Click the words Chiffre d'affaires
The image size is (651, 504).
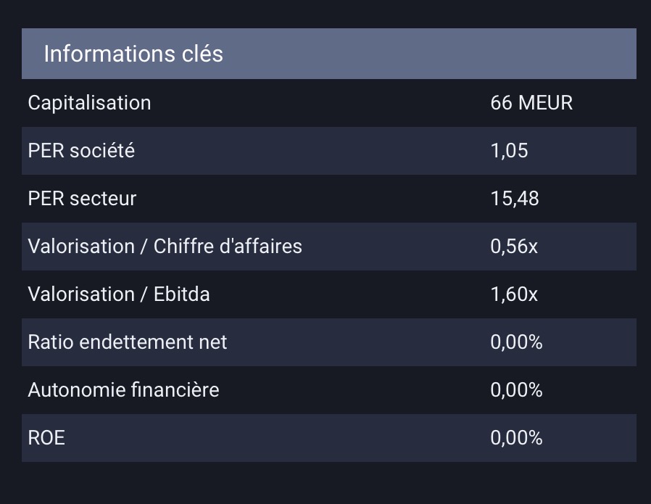(228, 247)
